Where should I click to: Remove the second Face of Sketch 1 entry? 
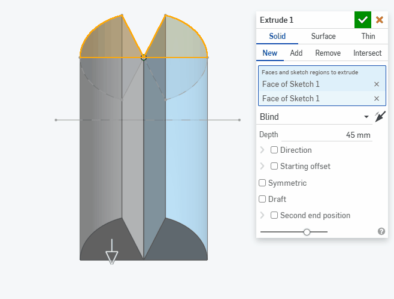[377, 99]
